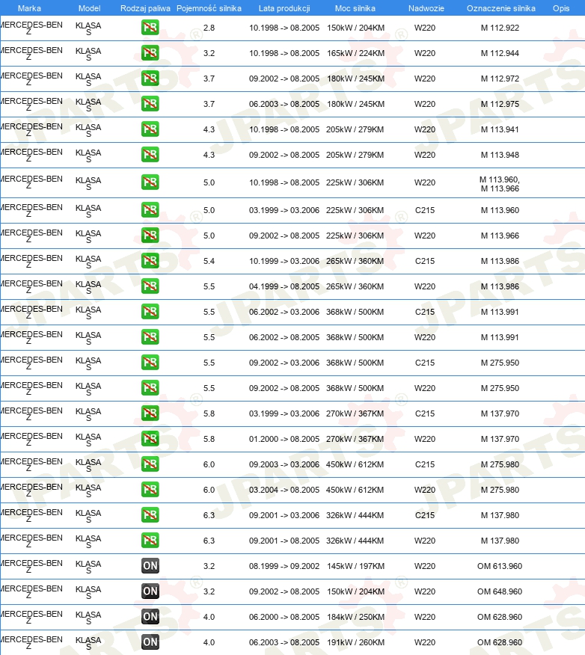Click production dates 06.2003 -> 08.2005 in M 112.975 row
Image resolution: width=585 pixels, height=655 pixels.
point(284,104)
